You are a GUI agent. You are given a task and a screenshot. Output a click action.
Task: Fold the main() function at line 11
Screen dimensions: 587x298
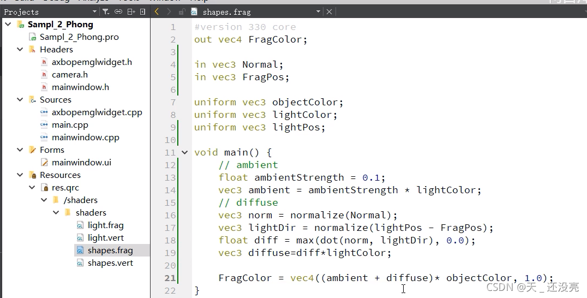point(184,153)
